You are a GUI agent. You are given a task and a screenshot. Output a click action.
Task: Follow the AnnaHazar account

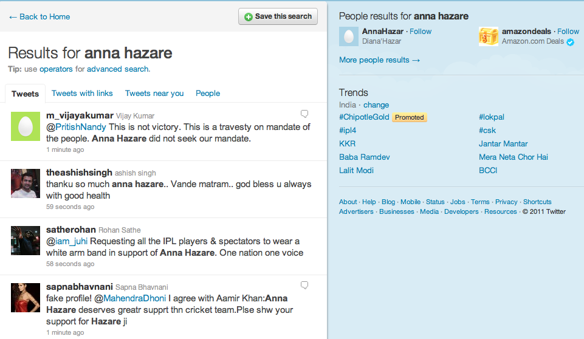point(421,32)
